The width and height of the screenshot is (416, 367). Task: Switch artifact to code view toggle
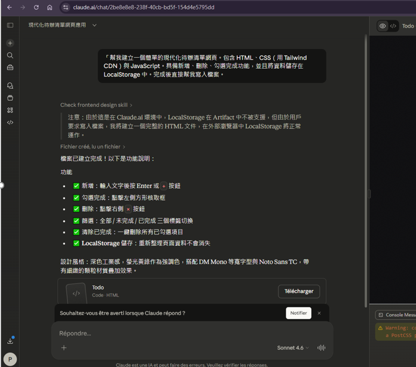393,26
